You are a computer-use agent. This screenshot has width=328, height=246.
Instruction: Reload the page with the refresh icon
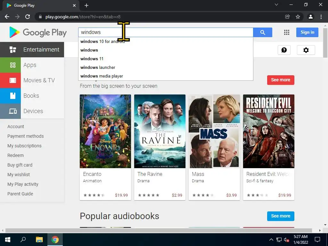pyautogui.click(x=28, y=17)
